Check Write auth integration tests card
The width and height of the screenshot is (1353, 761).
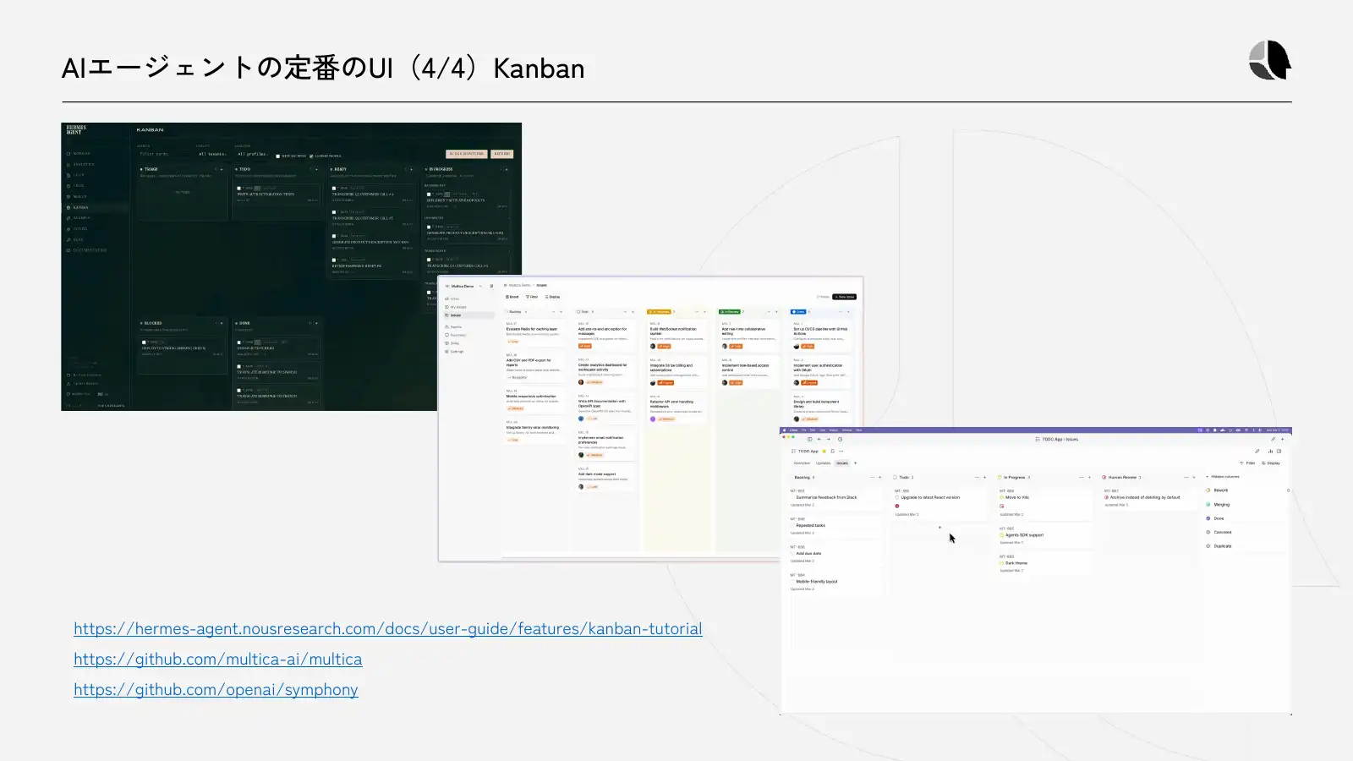238,189
